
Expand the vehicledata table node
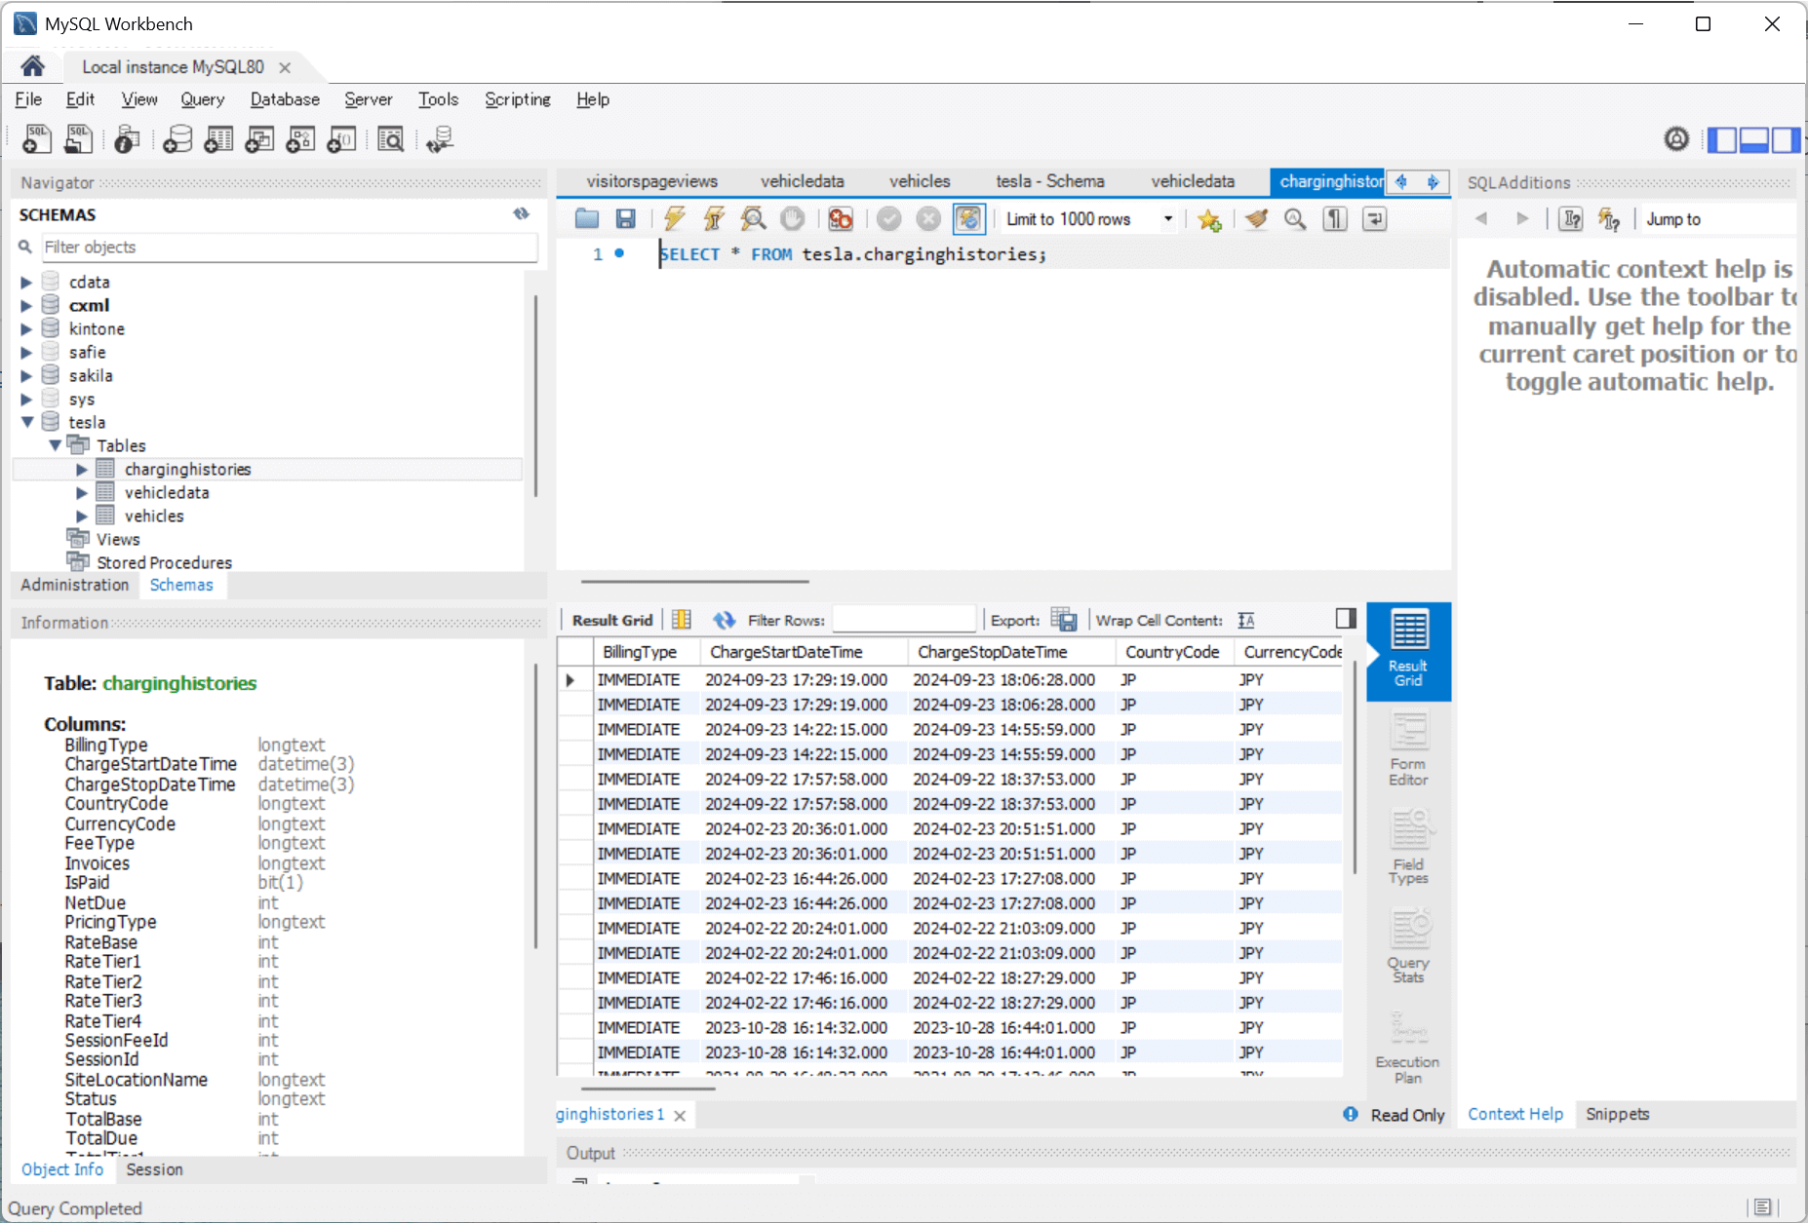[82, 493]
